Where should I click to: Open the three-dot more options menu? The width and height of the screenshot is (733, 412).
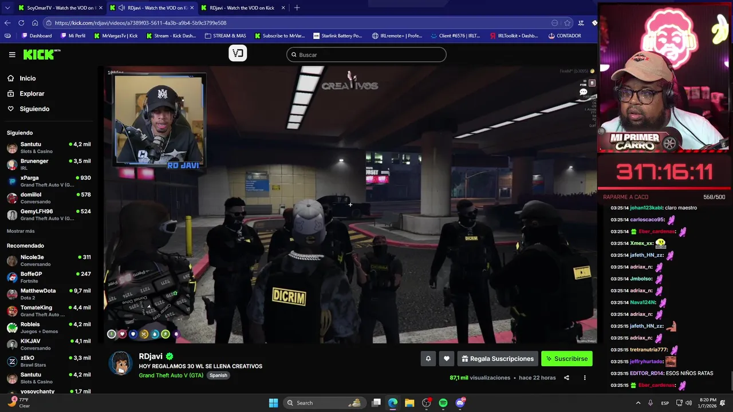(585, 378)
